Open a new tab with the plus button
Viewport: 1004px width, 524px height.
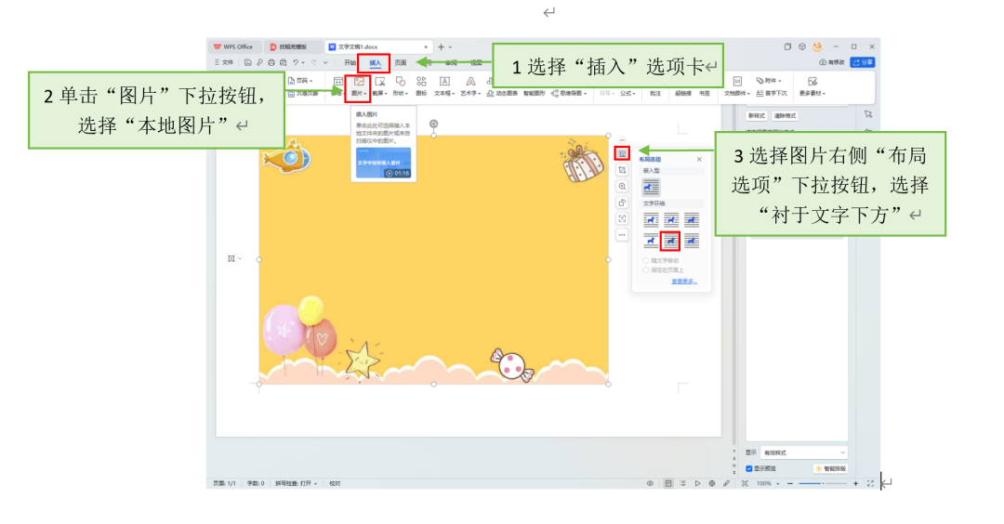441,46
